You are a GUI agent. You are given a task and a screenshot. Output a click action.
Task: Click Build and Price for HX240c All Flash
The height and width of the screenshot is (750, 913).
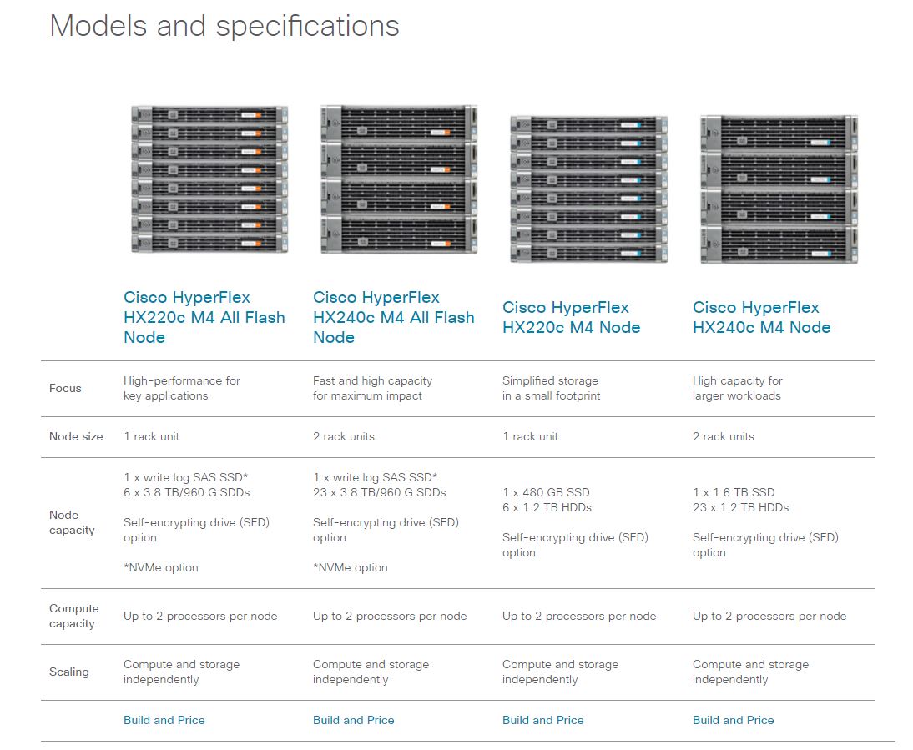click(x=353, y=720)
